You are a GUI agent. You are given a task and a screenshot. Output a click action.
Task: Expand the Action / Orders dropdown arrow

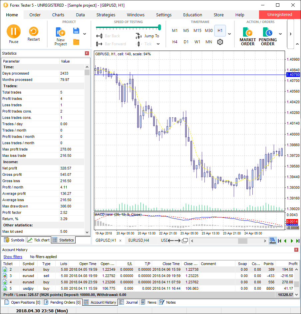[x=280, y=34]
